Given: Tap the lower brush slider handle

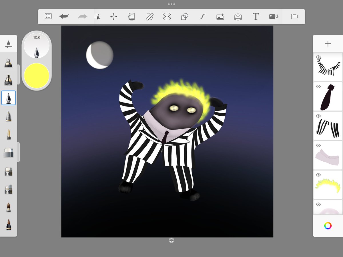Looking at the screenshot, I should pos(19,152).
